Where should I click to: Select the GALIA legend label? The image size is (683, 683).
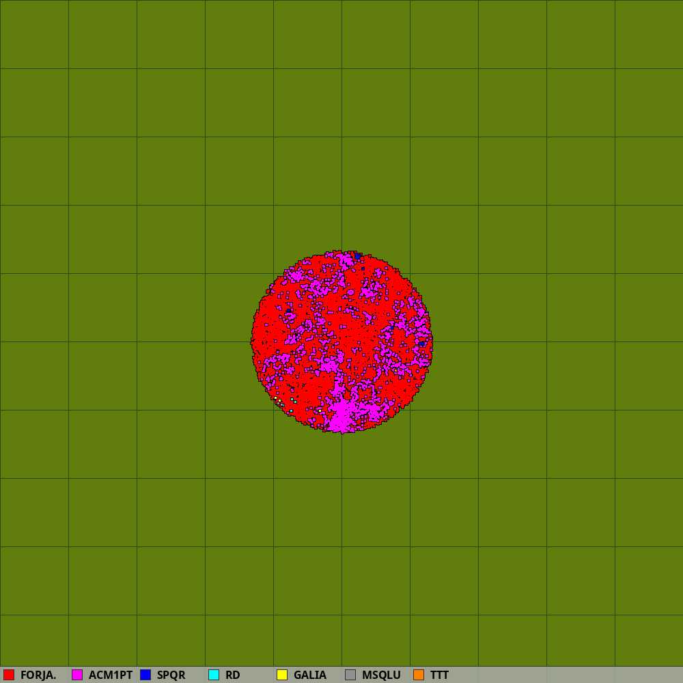310,675
